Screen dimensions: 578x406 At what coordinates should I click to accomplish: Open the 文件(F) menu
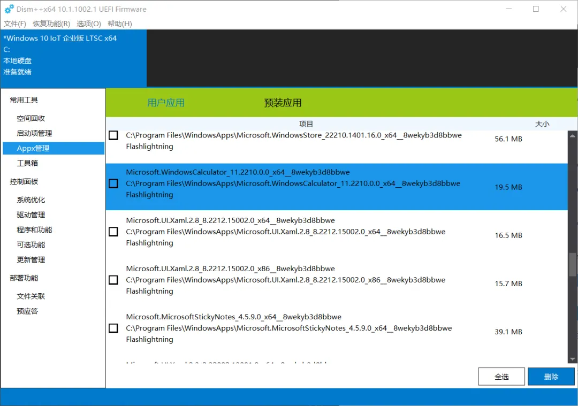click(15, 24)
